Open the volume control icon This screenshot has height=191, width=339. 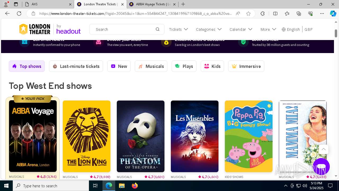click(x=305, y=186)
